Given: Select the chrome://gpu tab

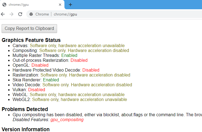Looking at the screenshot, I should [x=32, y=5].
